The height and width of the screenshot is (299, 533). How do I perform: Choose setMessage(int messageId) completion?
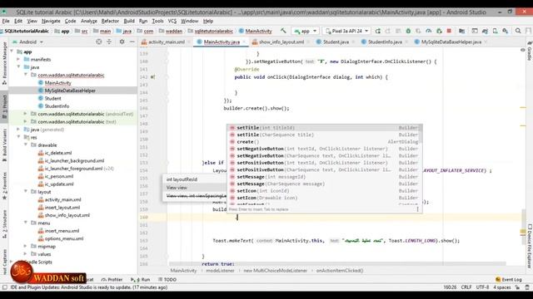point(325,177)
